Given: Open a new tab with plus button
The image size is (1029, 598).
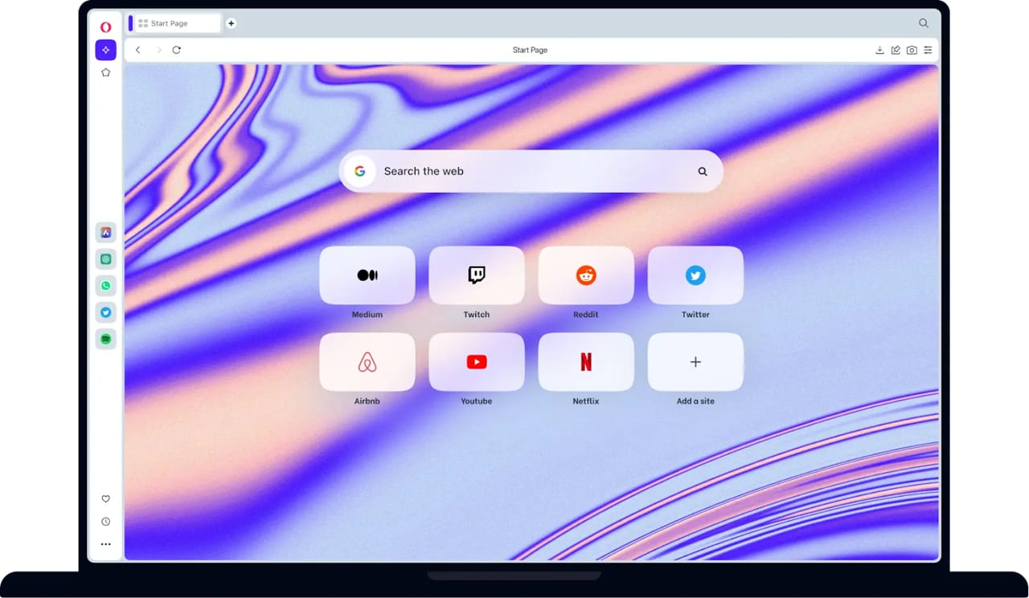Looking at the screenshot, I should coord(231,23).
